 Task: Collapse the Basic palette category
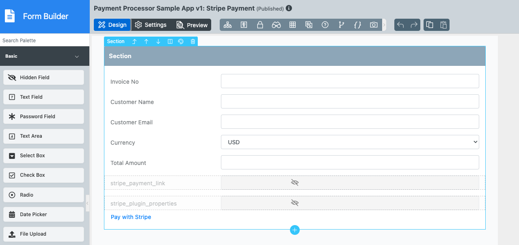point(77,56)
